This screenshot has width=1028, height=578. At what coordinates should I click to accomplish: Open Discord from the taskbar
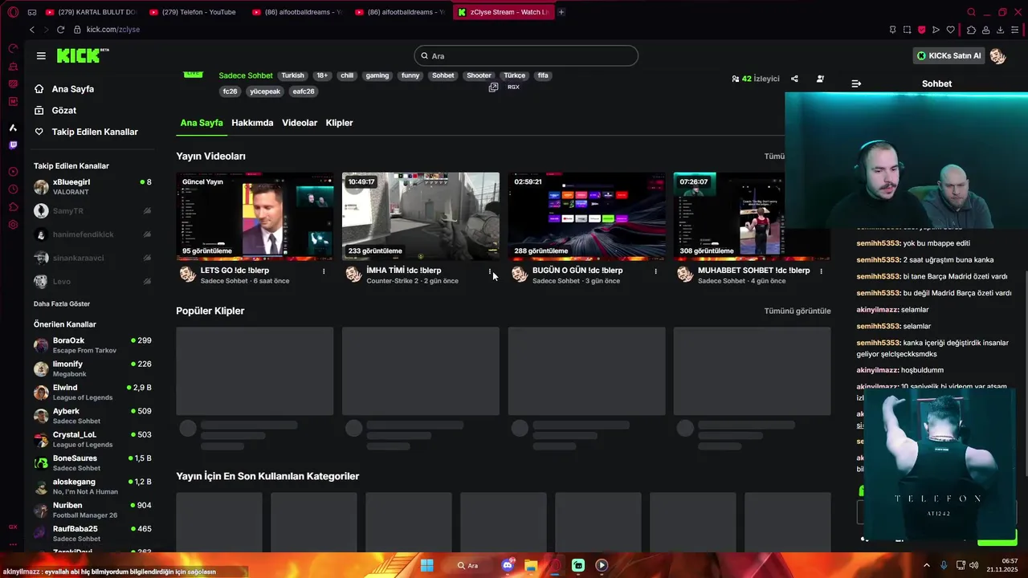(508, 565)
